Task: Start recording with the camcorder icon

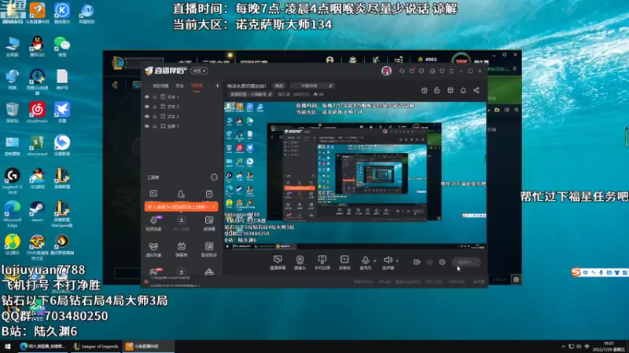Action: point(417,262)
